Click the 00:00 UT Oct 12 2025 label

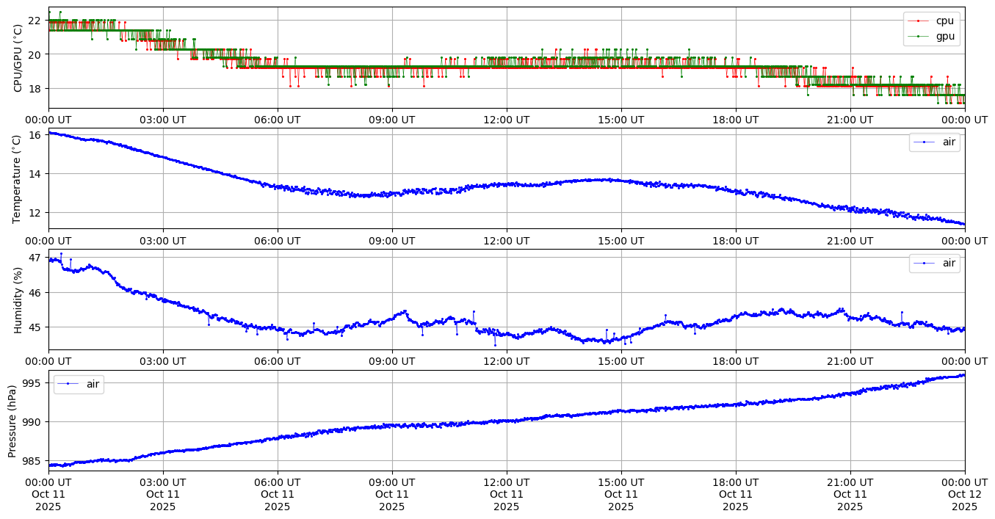click(964, 494)
